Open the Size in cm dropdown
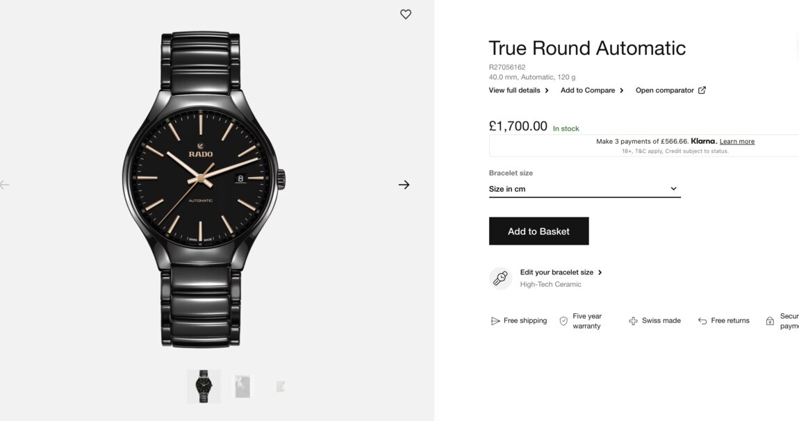 [584, 189]
